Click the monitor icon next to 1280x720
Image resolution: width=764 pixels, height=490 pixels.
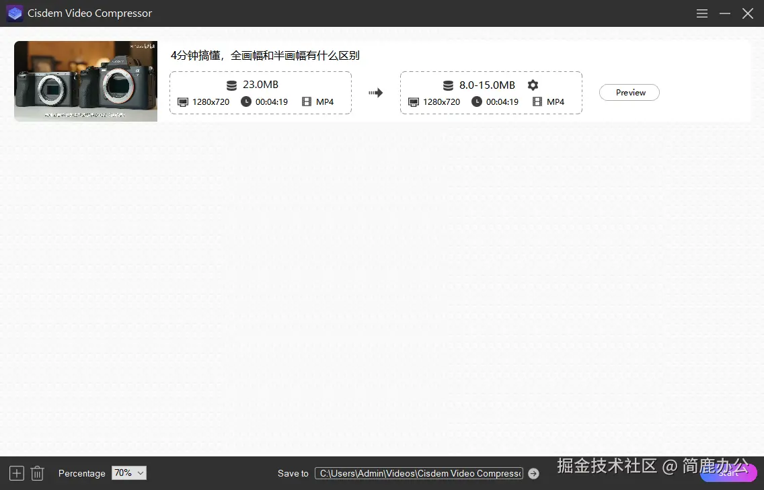(182, 102)
